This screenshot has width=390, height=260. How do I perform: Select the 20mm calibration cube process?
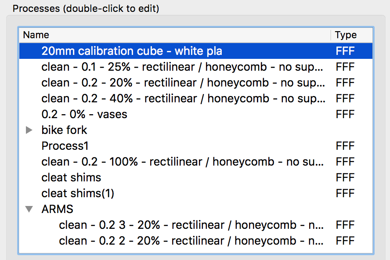(x=196, y=51)
